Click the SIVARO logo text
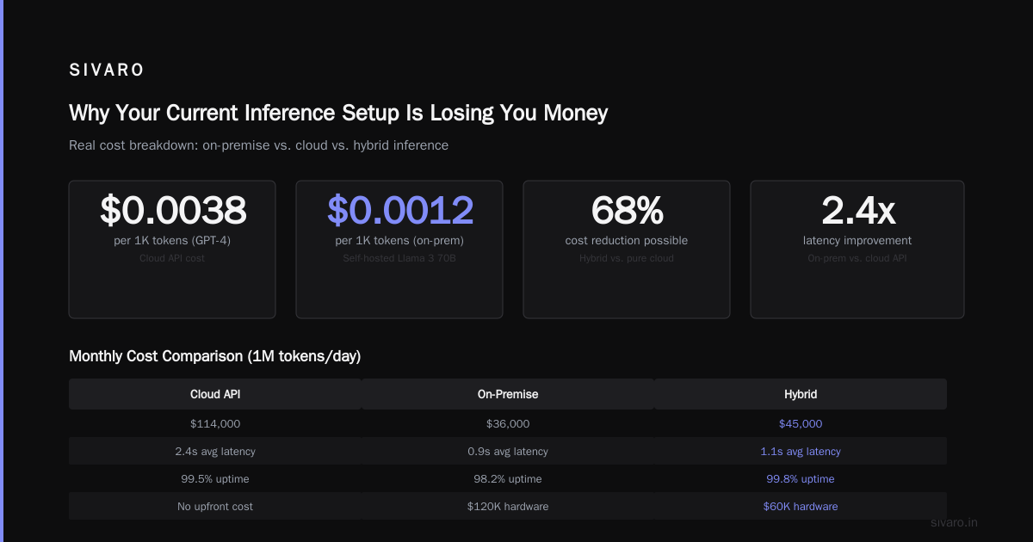This screenshot has height=542, width=1033. (107, 71)
